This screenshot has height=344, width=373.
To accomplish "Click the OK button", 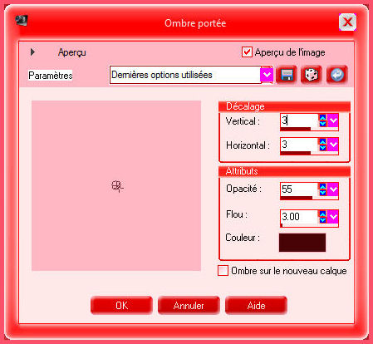I will point(121,306).
